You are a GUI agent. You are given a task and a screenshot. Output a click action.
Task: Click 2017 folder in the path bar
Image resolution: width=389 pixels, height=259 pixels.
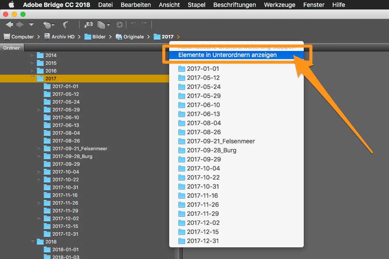tap(164, 37)
